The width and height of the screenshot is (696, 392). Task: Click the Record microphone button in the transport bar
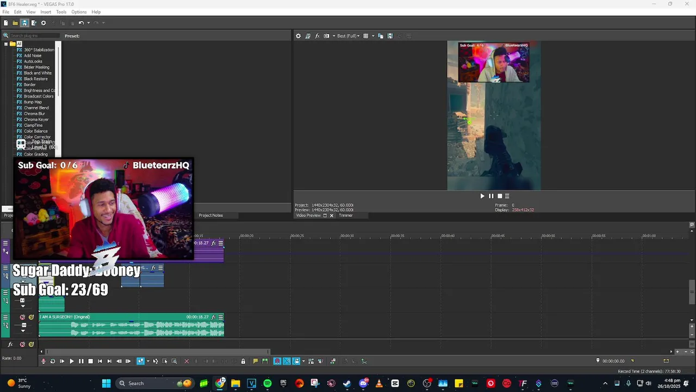coord(43,361)
